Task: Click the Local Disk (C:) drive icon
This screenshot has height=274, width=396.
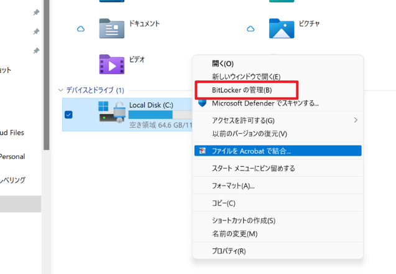Action: [x=112, y=112]
